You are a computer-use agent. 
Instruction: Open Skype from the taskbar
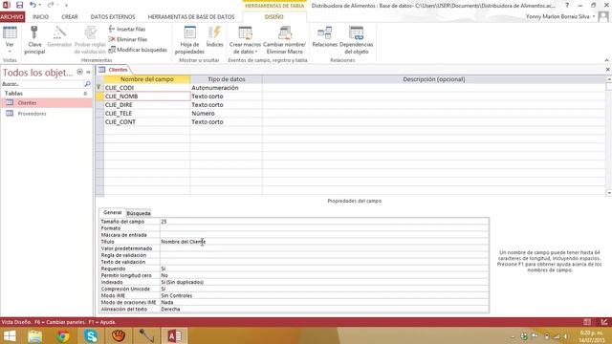point(91,336)
